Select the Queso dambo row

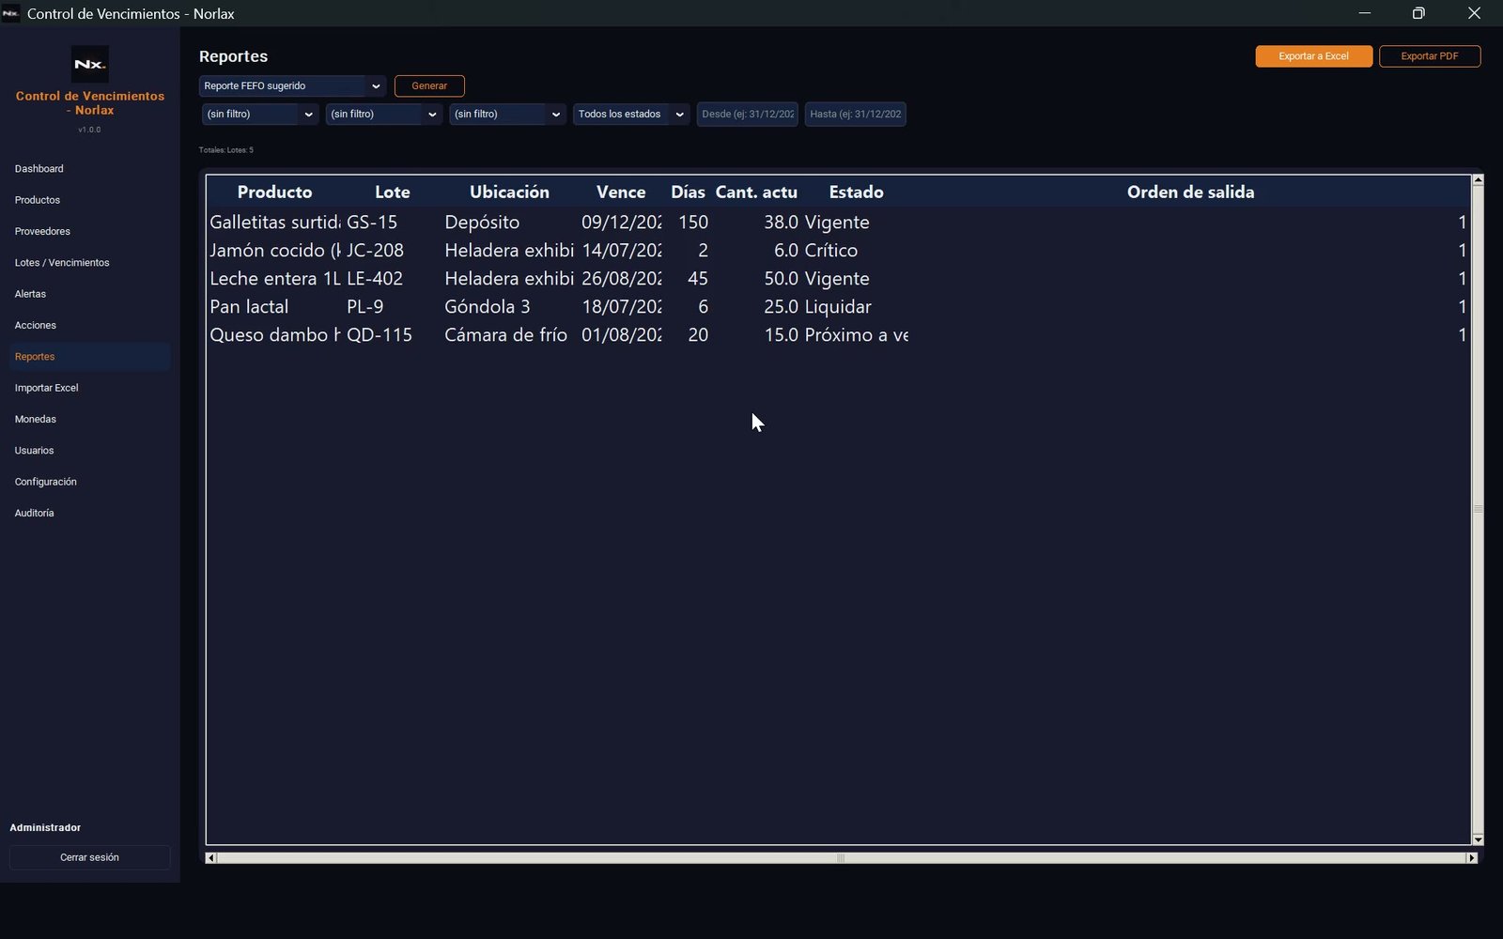pos(838,335)
